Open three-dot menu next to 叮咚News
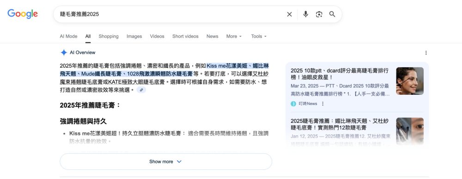Viewport: 462px width, 179px height. (322, 104)
